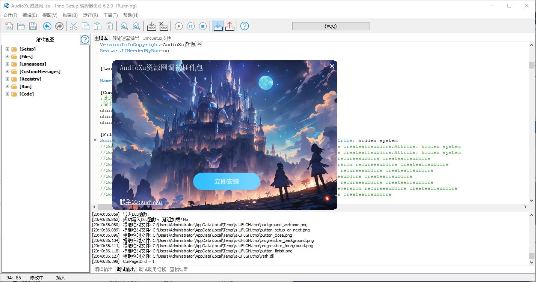The width and height of the screenshot is (536, 282).
Task: Expand the [Code] section node
Action: [7, 94]
